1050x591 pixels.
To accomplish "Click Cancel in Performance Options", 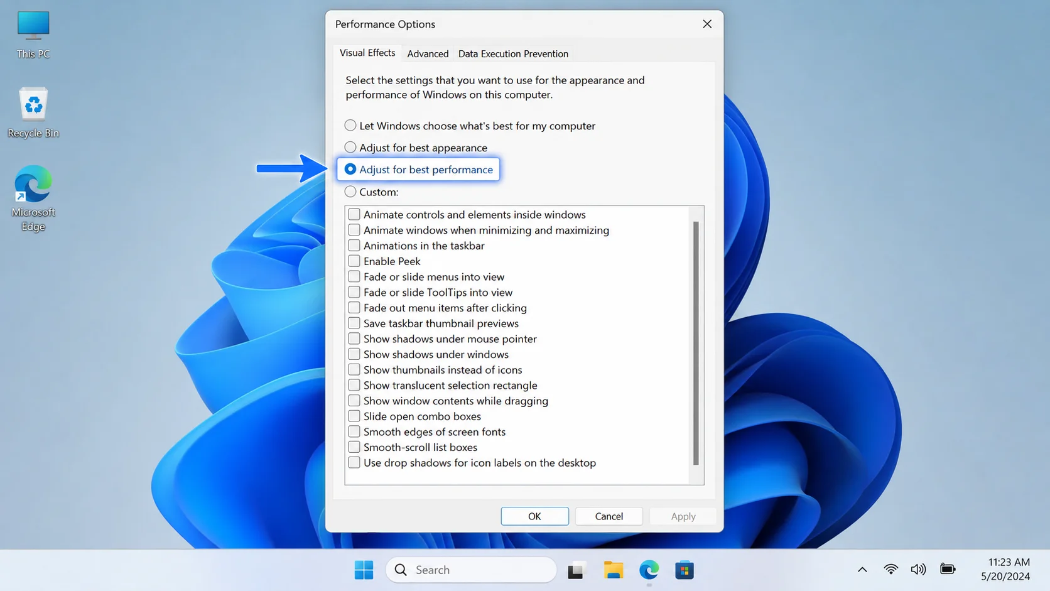I will click(609, 516).
